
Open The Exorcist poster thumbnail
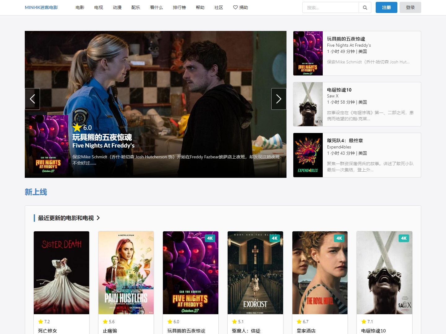pyautogui.click(x=255, y=273)
